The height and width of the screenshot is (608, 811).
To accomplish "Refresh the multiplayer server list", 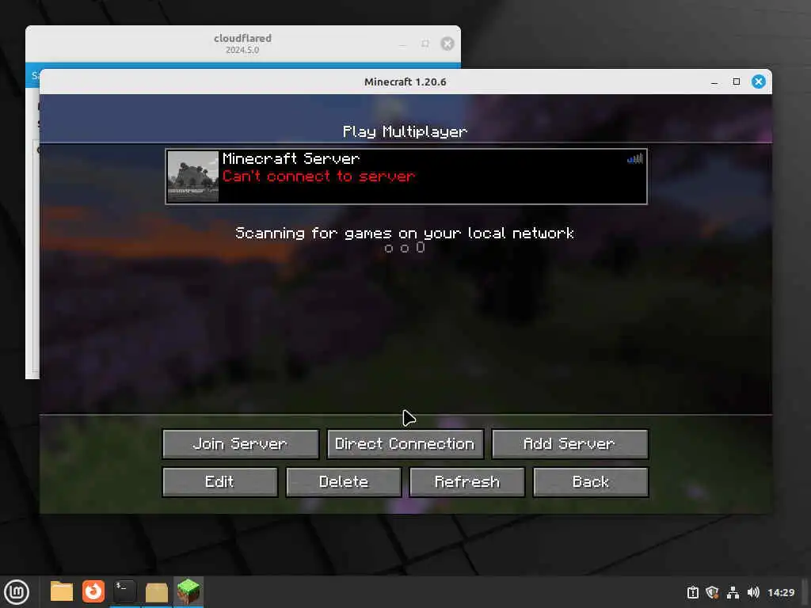I will point(467,482).
